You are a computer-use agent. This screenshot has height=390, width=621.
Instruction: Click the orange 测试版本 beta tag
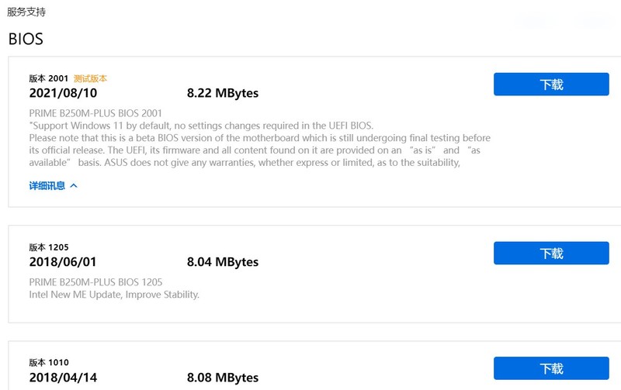(x=90, y=78)
